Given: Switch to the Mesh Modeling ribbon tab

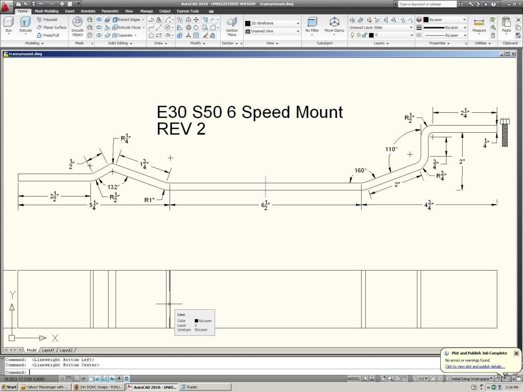Looking at the screenshot, I should pyautogui.click(x=46, y=11).
